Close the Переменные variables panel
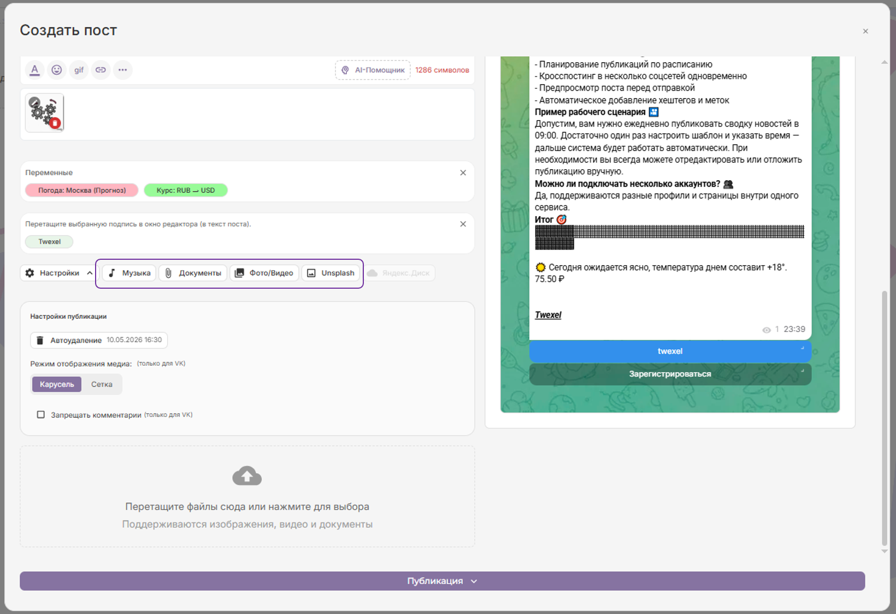The image size is (896, 614). coord(463,172)
